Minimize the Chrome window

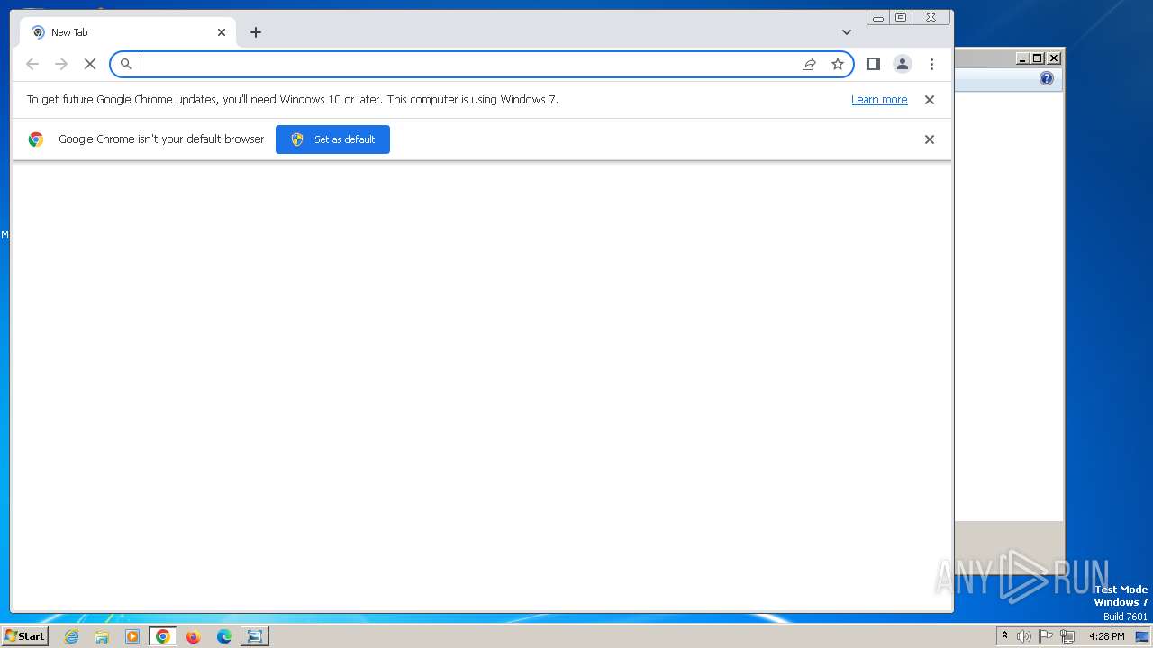pyautogui.click(x=878, y=17)
